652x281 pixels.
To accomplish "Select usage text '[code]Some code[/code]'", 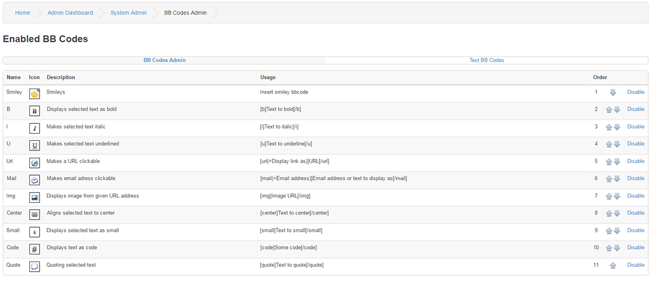I will [x=289, y=247].
